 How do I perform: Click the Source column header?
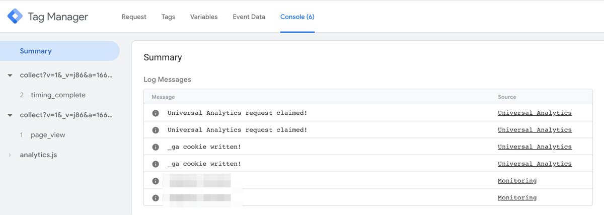[507, 97]
